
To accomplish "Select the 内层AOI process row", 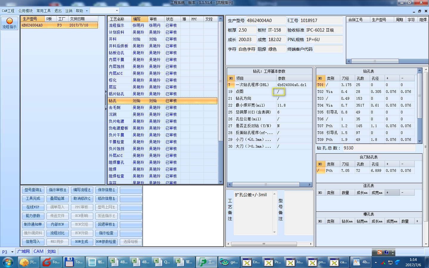I will (x=163, y=73).
